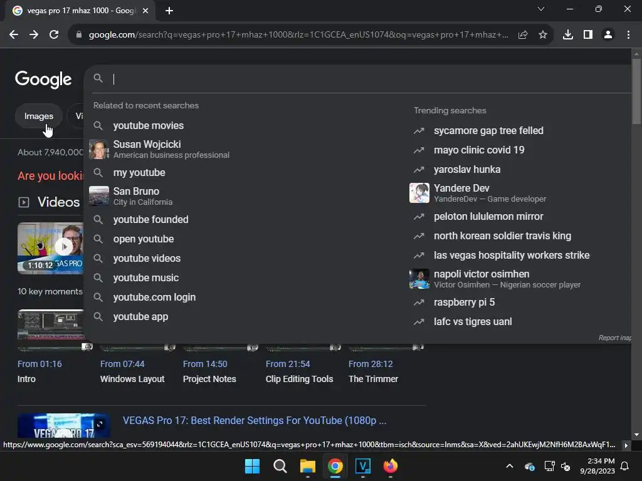
Task: Open VEGAS Pro 17 Best Render Settings link
Action: pos(255,420)
